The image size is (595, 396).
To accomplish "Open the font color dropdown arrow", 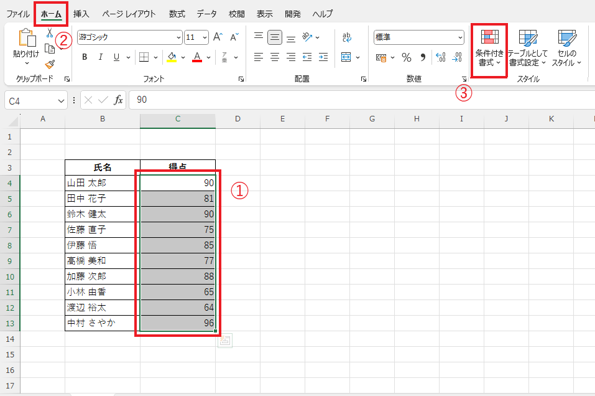I will pyautogui.click(x=208, y=57).
